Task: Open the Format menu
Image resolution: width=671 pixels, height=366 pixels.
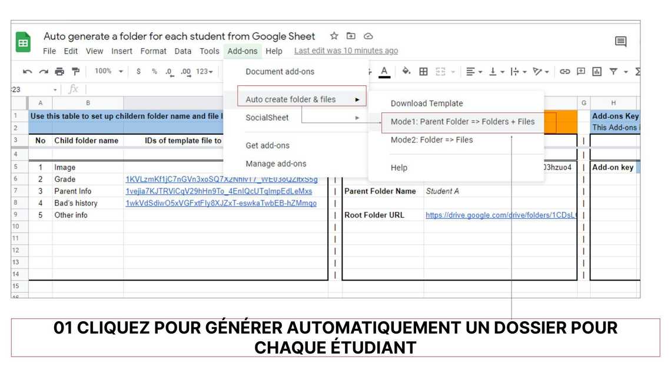Action: (x=153, y=51)
